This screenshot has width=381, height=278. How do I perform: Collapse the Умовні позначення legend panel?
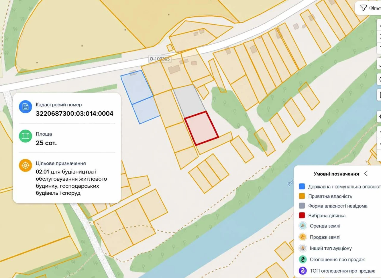point(366,174)
